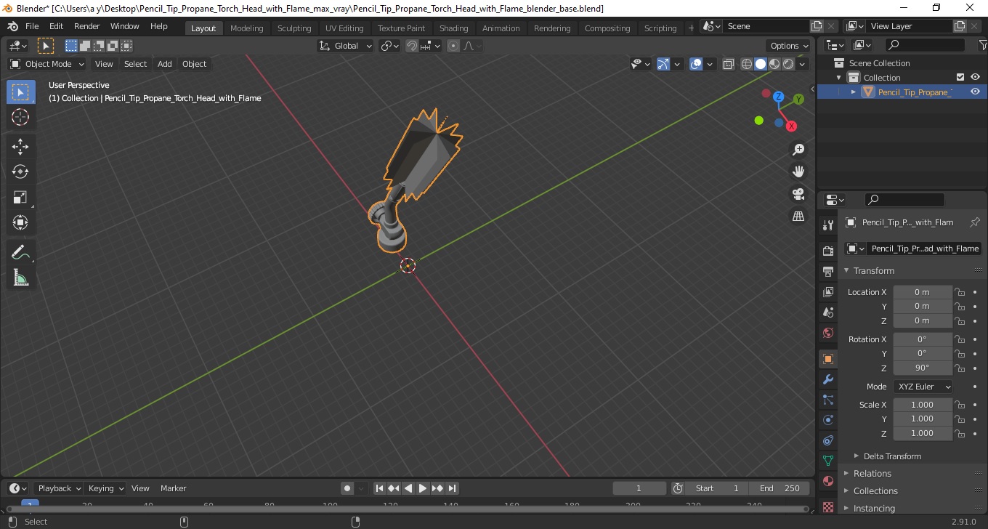Open the Render properties tab
The image size is (988, 529).
point(827,251)
